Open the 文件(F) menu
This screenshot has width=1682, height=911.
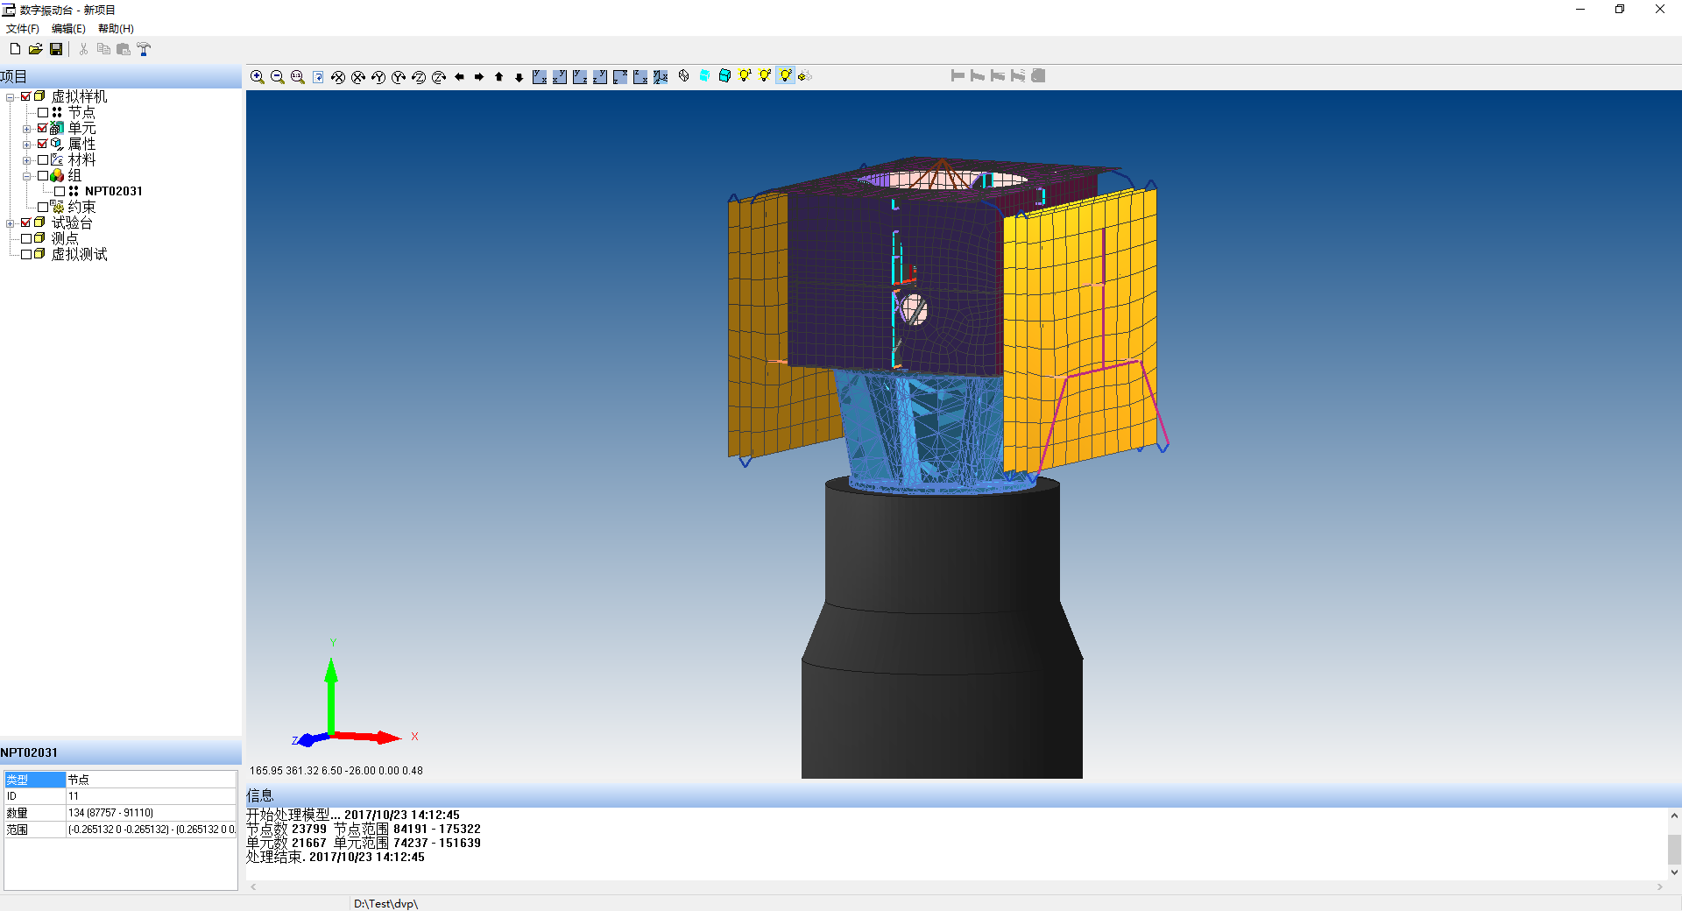[x=23, y=29]
